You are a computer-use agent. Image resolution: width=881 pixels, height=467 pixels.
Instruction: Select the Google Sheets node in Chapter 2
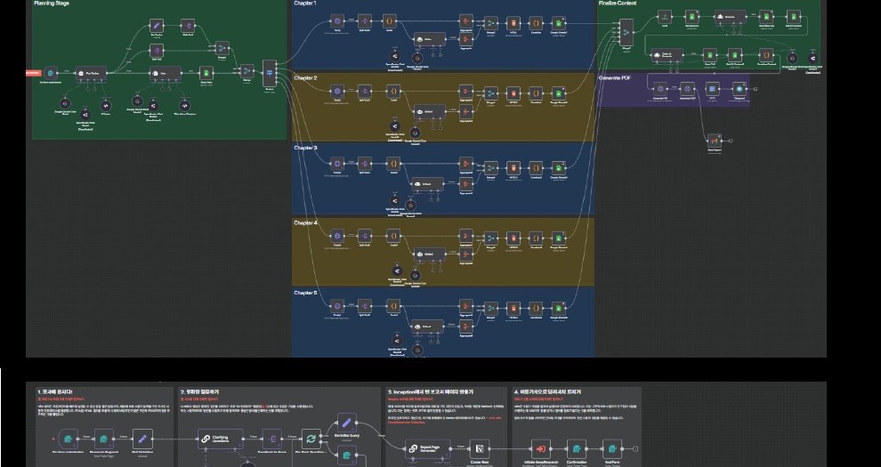[559, 93]
